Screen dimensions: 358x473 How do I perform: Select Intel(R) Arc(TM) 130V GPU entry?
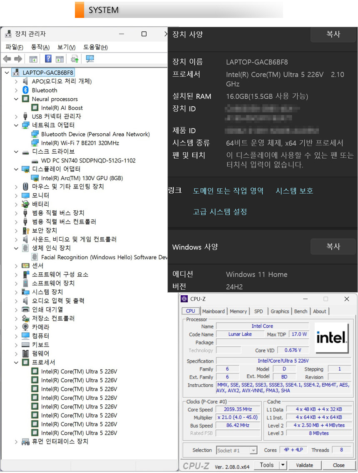tap(82, 178)
